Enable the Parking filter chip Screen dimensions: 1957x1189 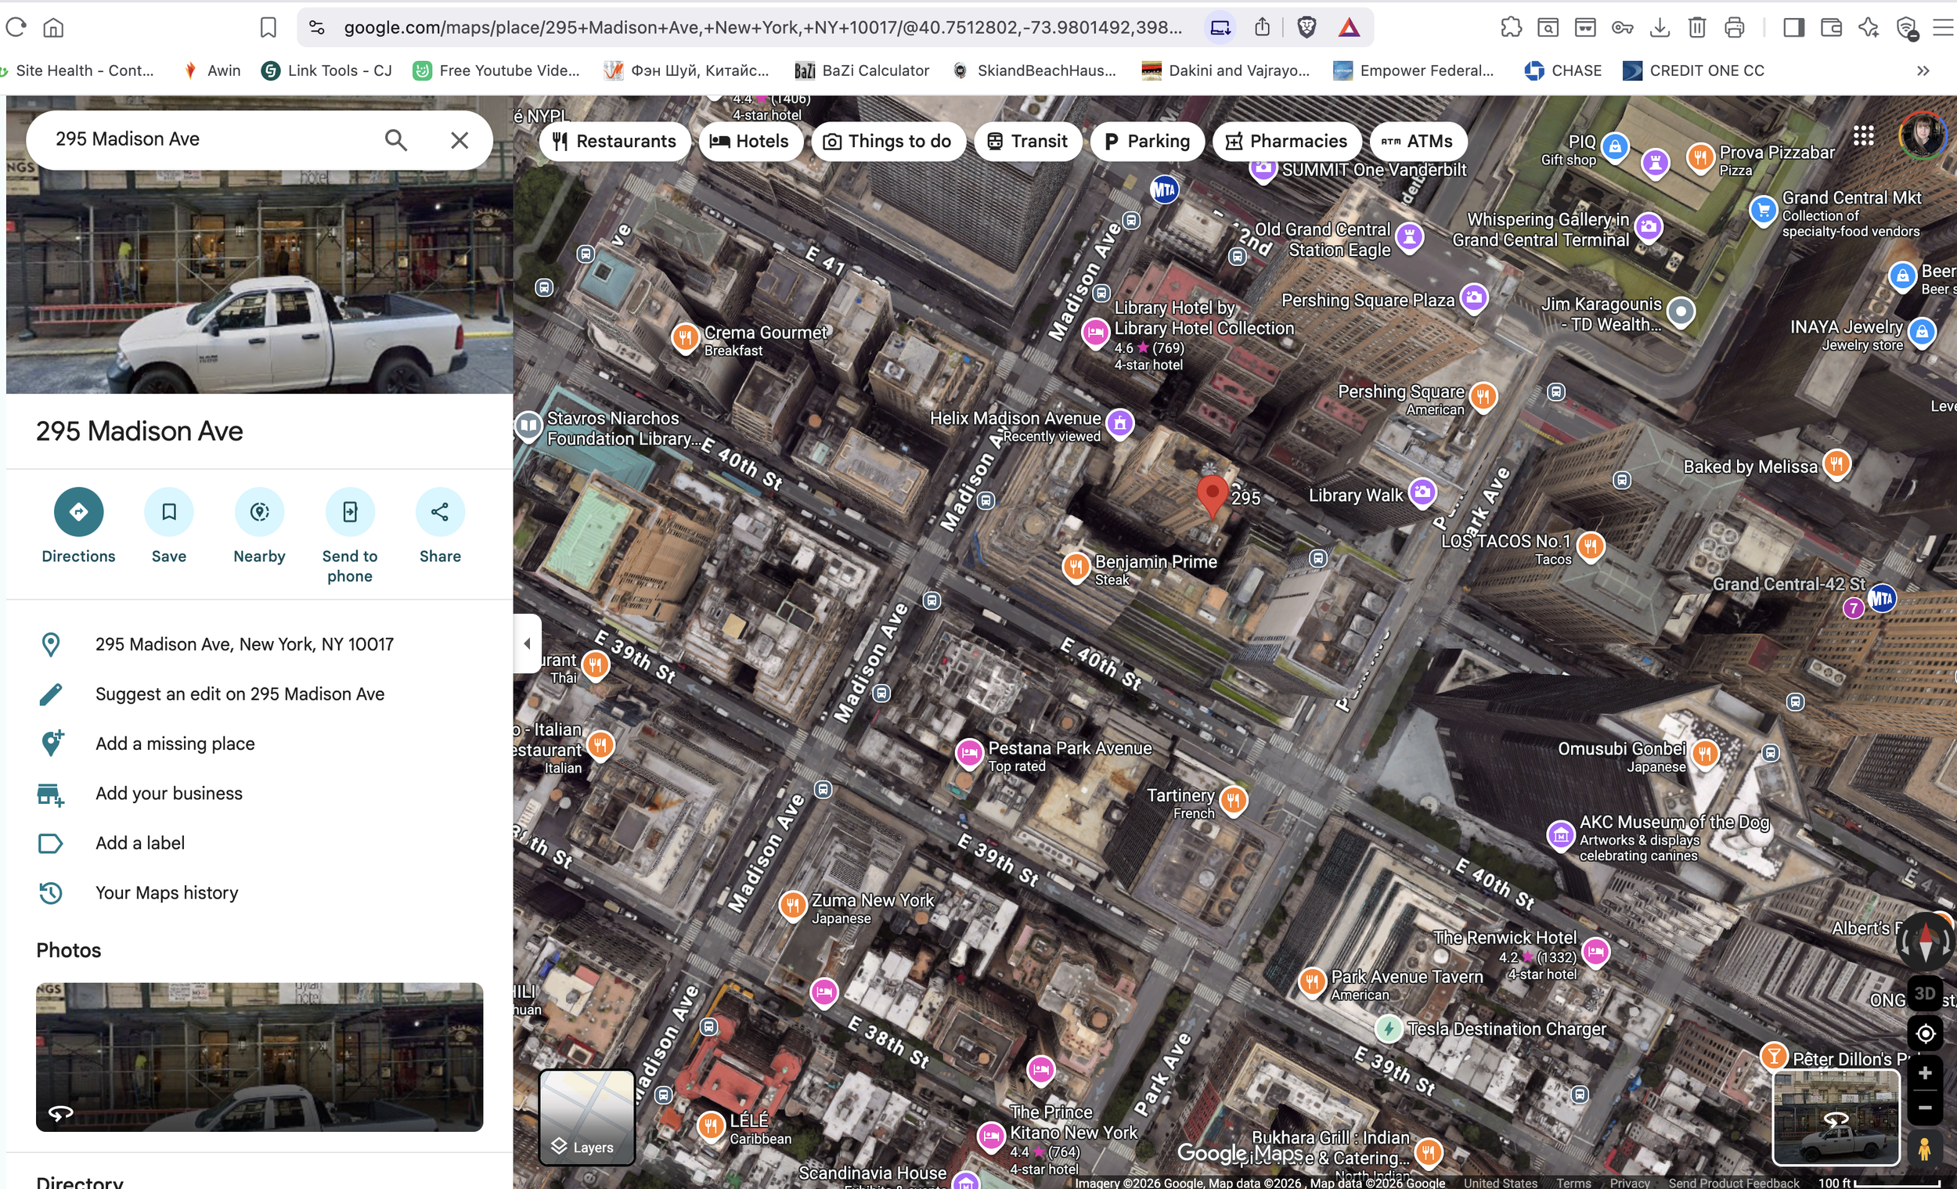[x=1147, y=141]
